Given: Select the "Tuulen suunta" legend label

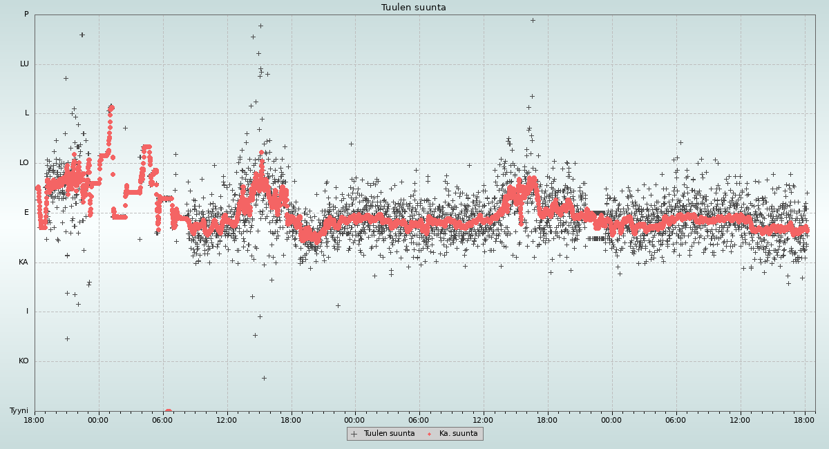Looking at the screenshot, I should [x=389, y=434].
